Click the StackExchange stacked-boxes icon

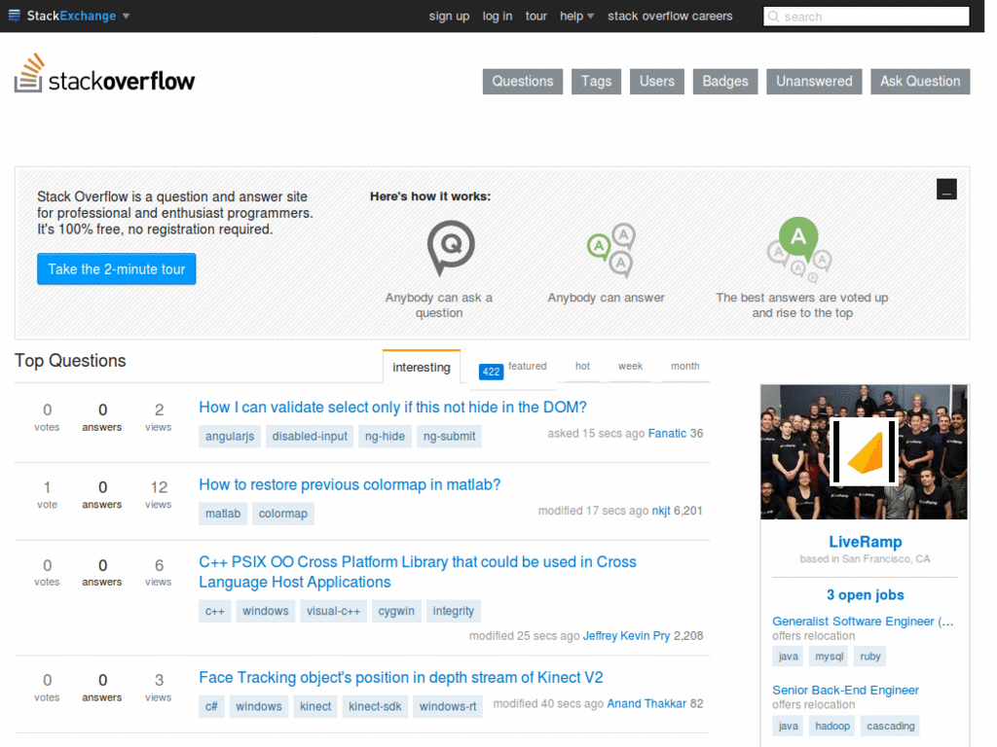click(14, 16)
